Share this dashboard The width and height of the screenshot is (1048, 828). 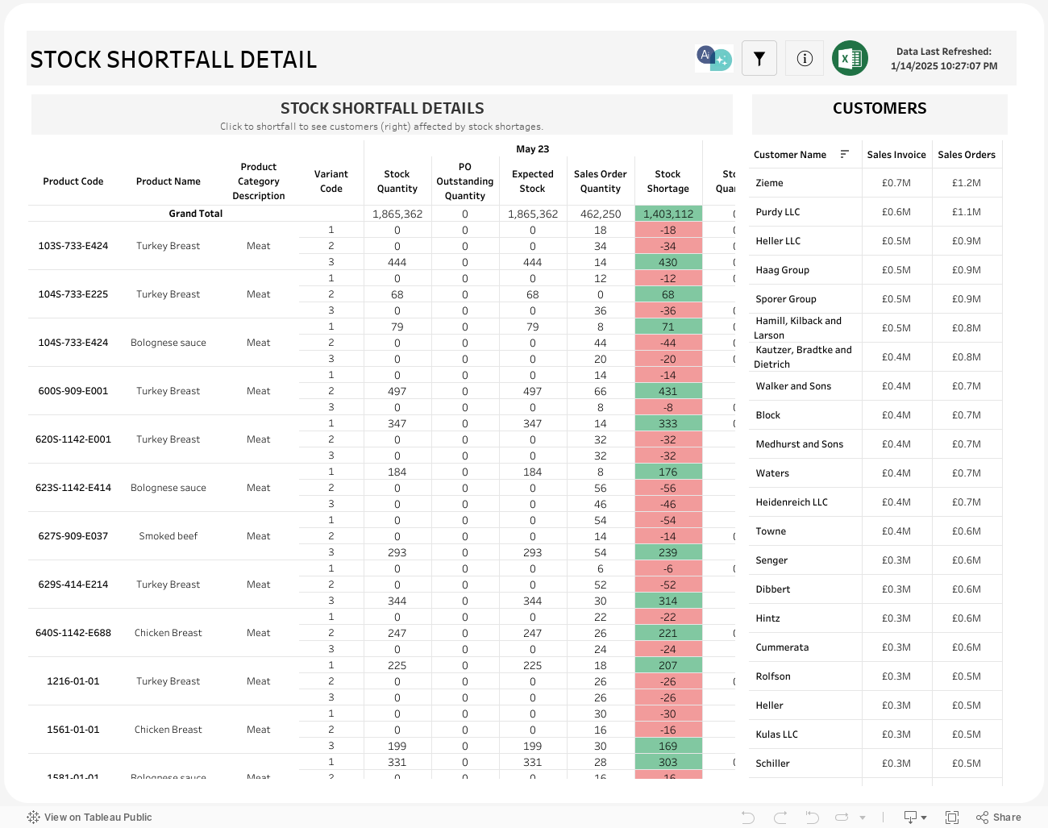(998, 817)
